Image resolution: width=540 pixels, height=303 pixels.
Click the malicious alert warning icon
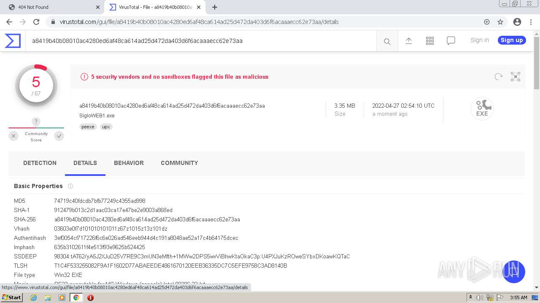pos(84,77)
